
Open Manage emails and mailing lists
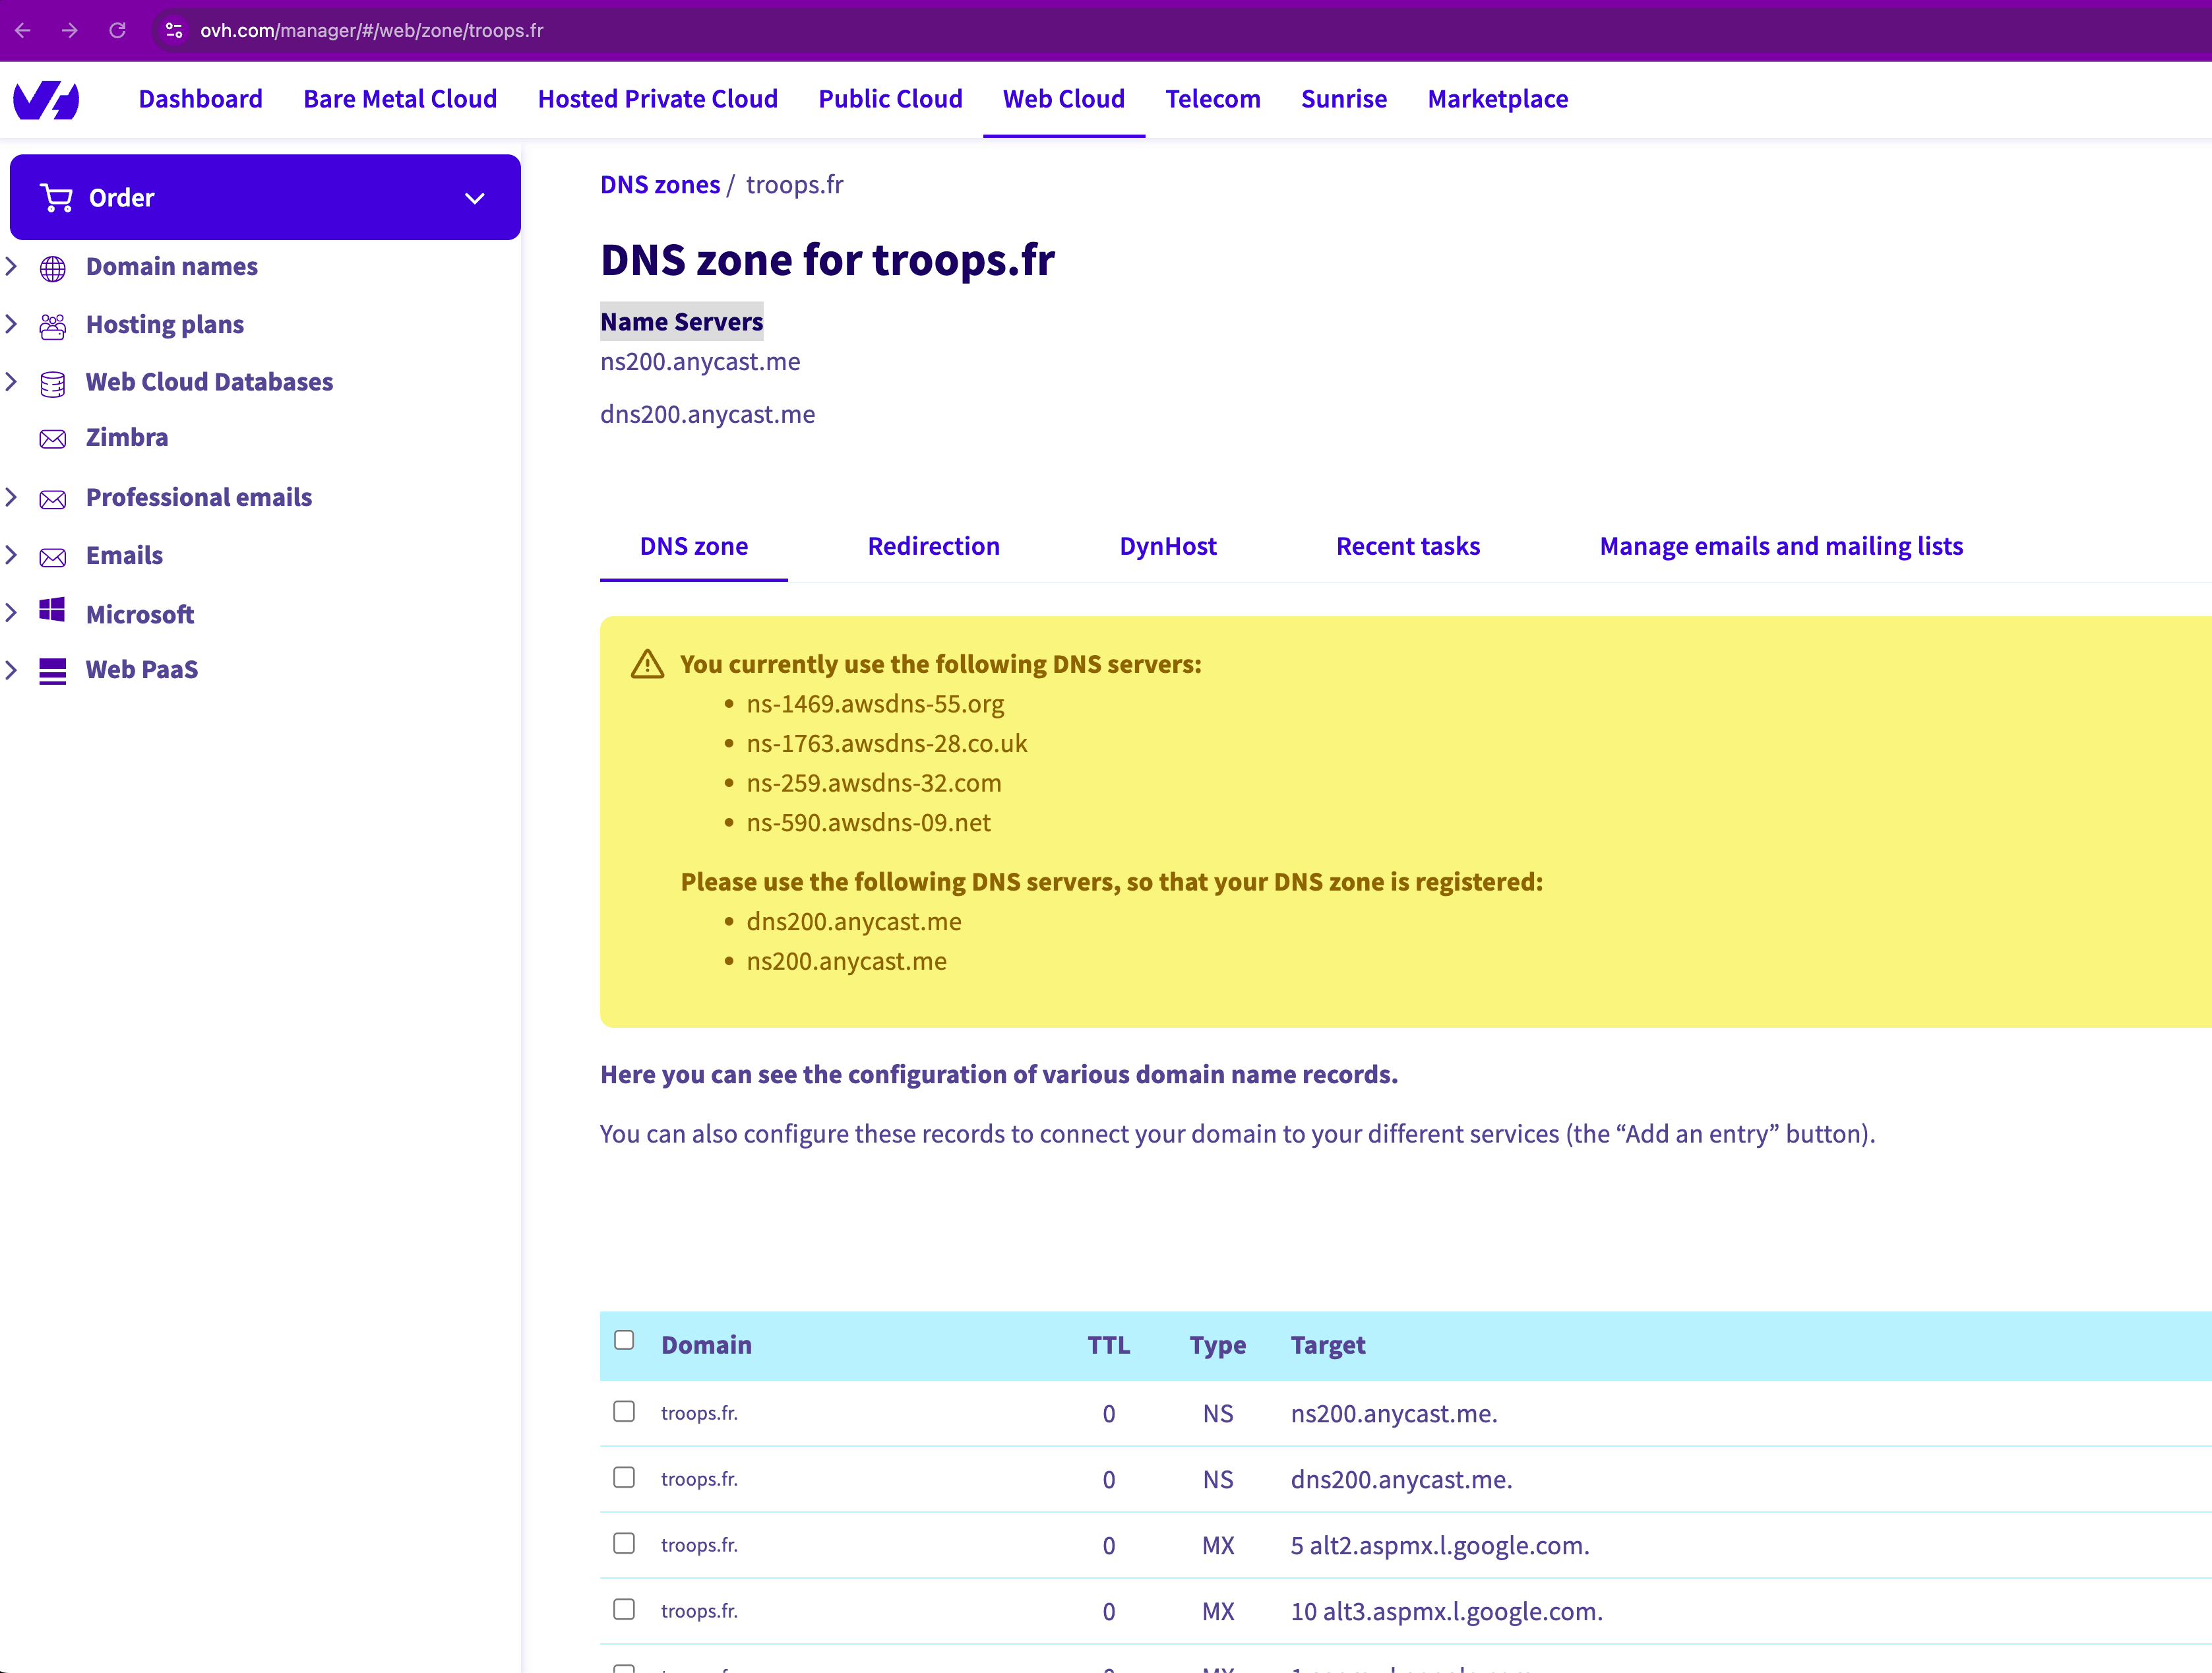tap(1780, 546)
